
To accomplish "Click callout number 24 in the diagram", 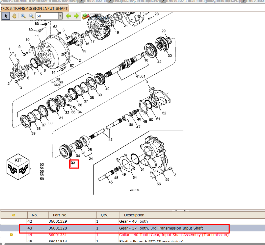I will [x=91, y=159].
